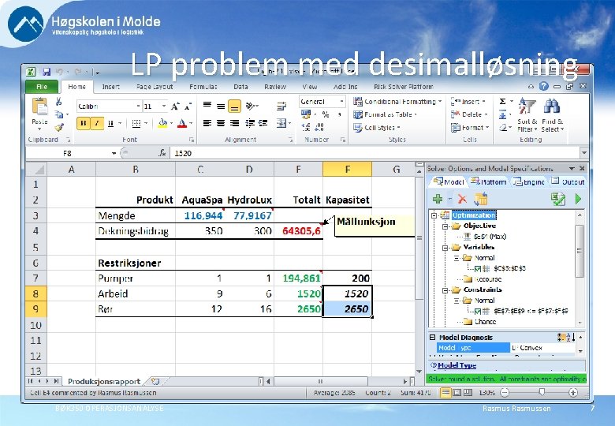Click the AutoSum sigma icon
This screenshot has width=615, height=426.
(502, 102)
